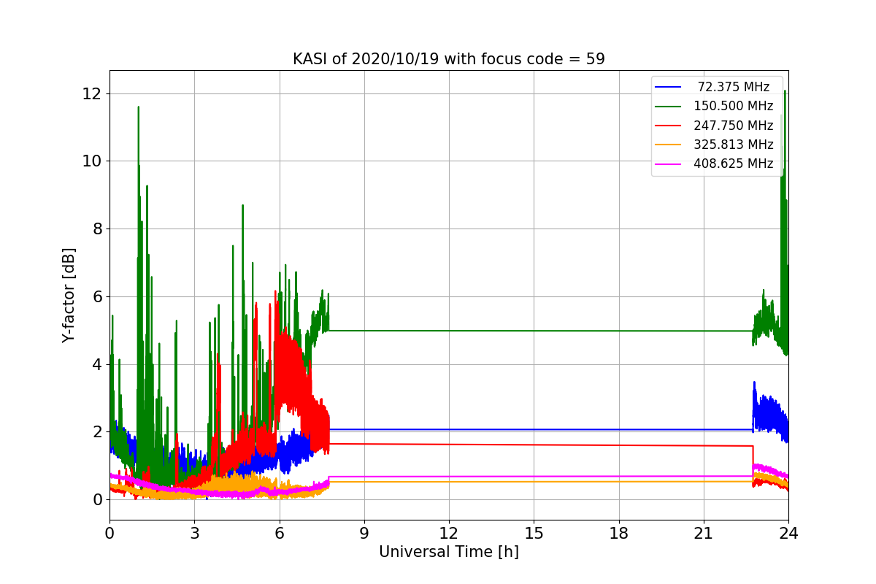Click the x-axis tick label '15'
The height and width of the screenshot is (584, 876).
tap(534, 533)
